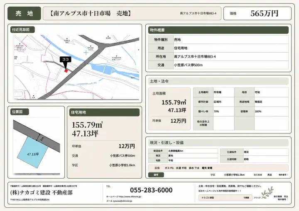Click the 4m road width label
Image resolution: width=299 pixels, height=211 pixels.
click(x=42, y=138)
